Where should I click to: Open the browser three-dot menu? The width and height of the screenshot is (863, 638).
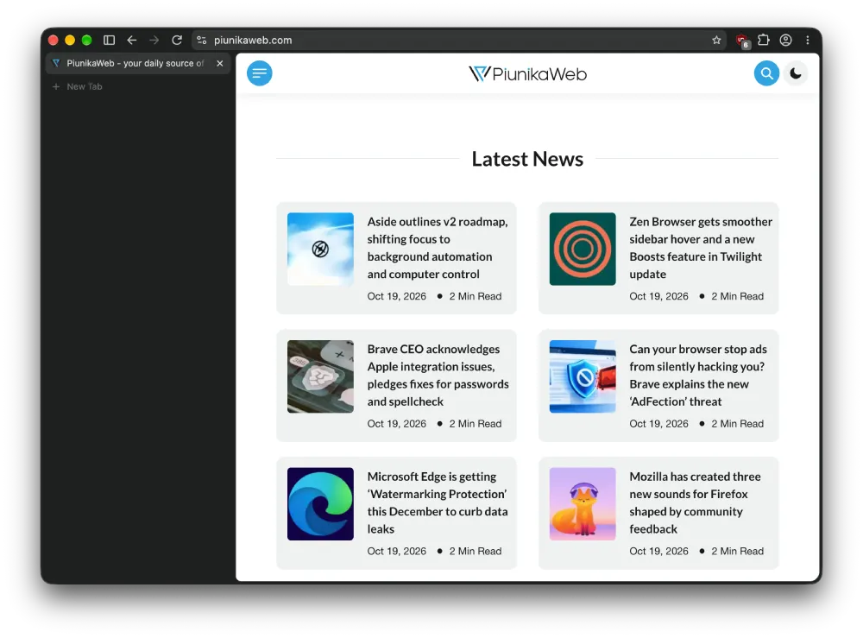tap(808, 41)
